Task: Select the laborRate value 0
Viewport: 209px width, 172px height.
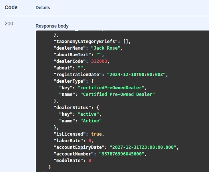Action: pos(90,141)
